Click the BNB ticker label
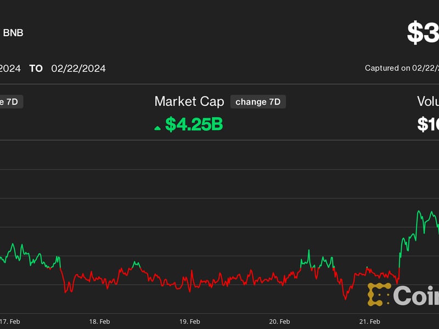 coord(13,33)
